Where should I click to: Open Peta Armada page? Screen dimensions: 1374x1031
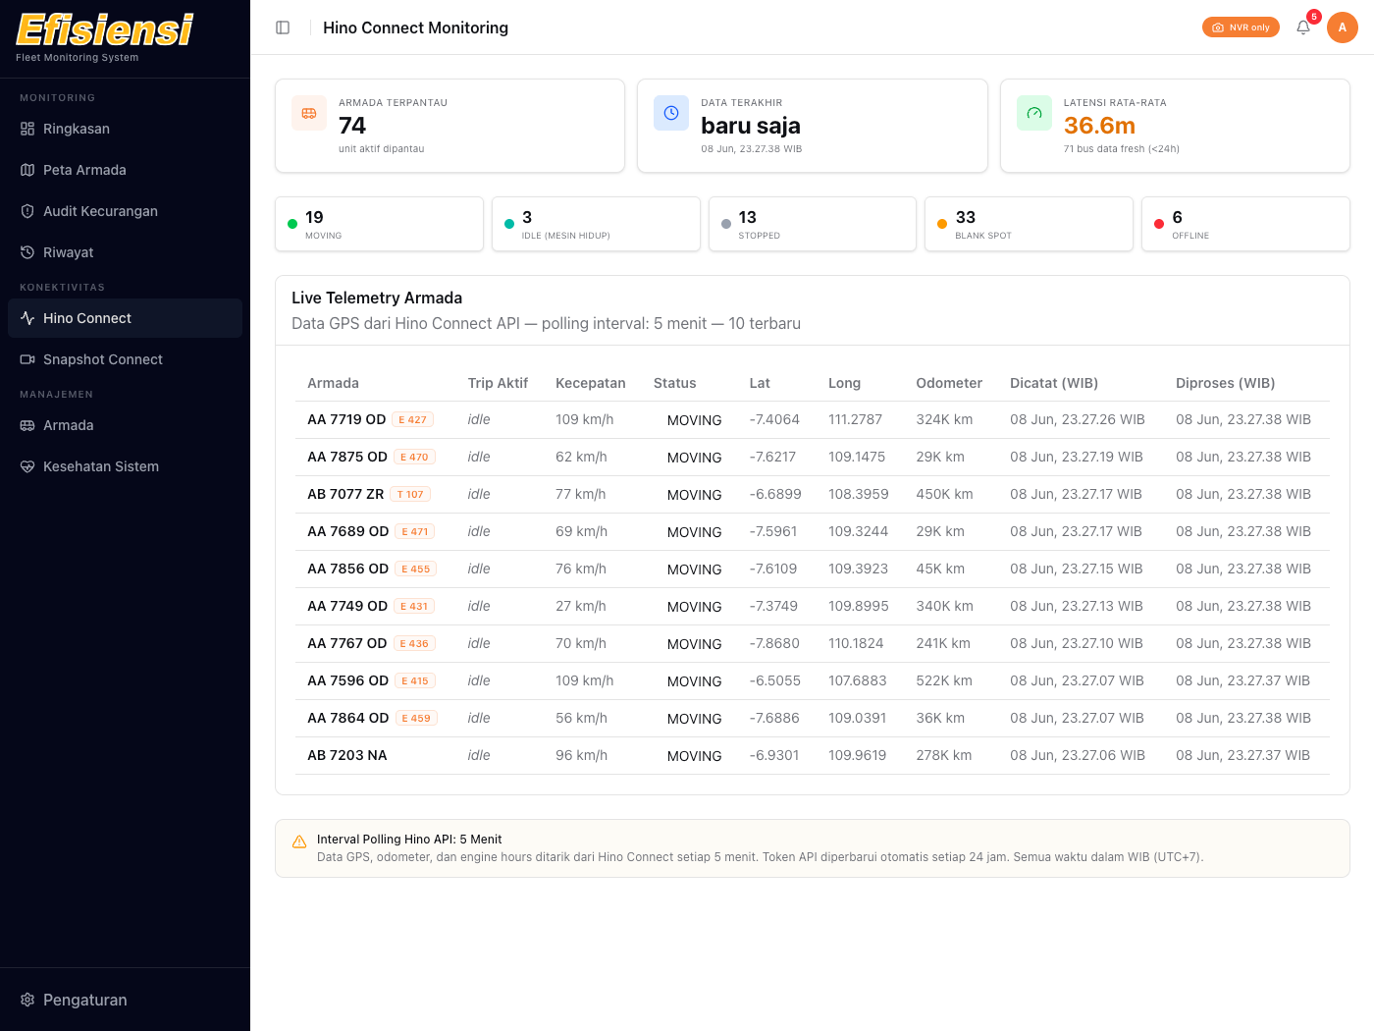pos(125,170)
